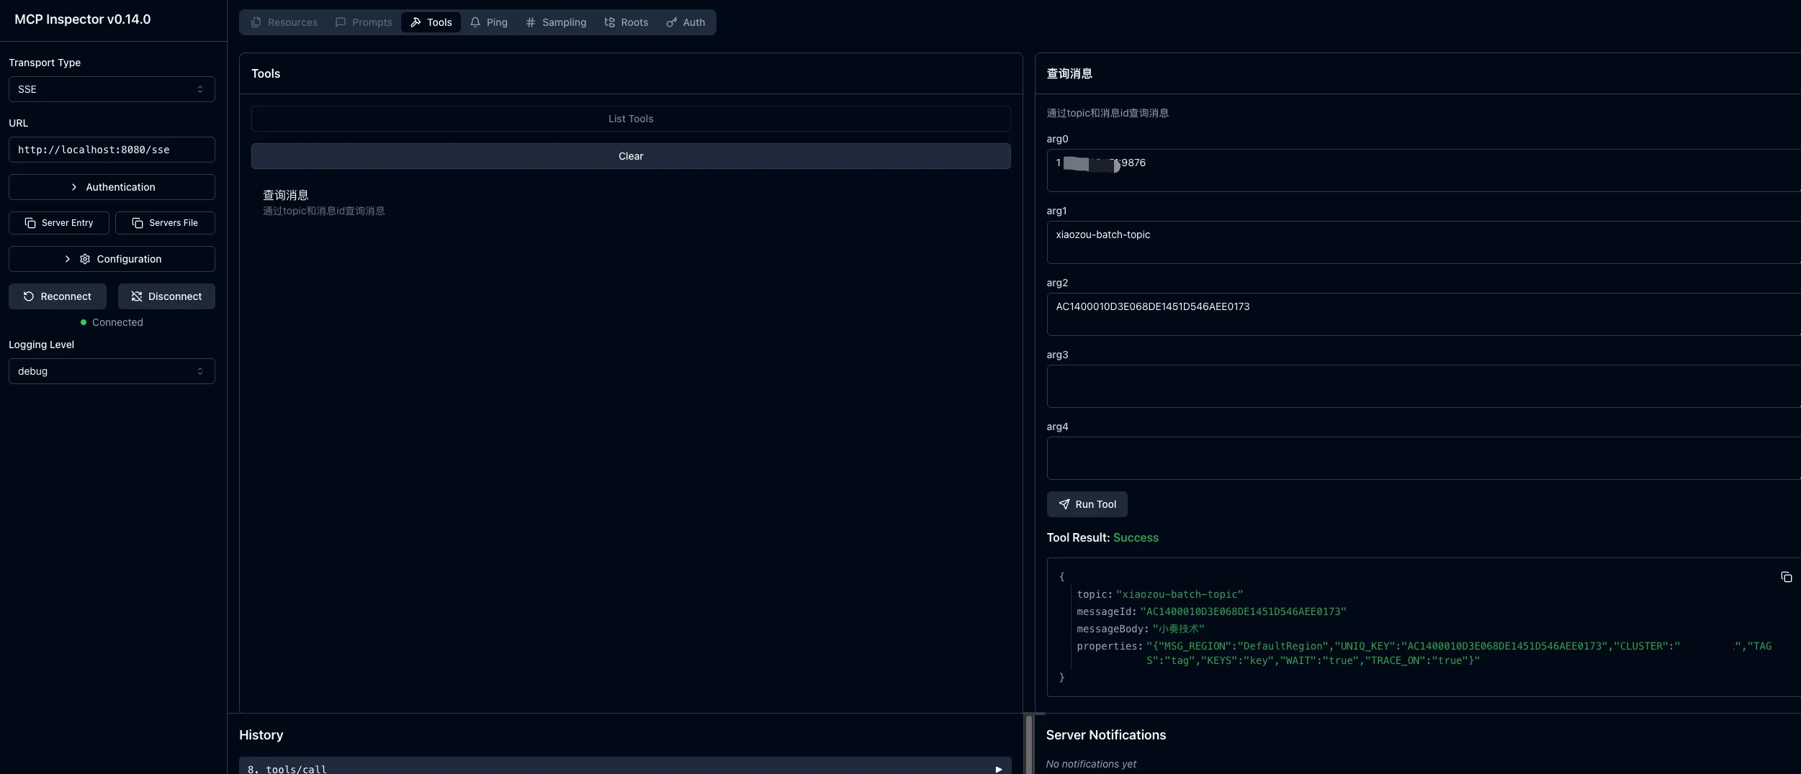Click the No notifications yet text
This screenshot has height=774, width=1801.
click(x=1091, y=764)
